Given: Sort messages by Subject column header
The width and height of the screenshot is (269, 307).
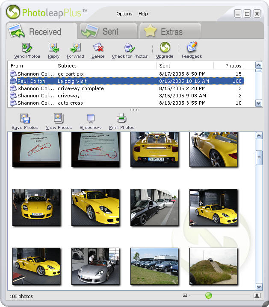Looking at the screenshot, I should point(106,66).
